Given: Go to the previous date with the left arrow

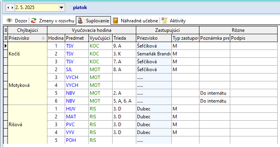Looking at the screenshot, I should coord(8,7).
